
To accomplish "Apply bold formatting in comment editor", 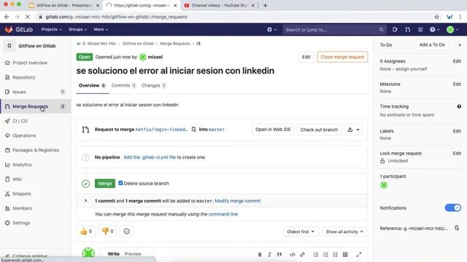I will click(260, 255).
